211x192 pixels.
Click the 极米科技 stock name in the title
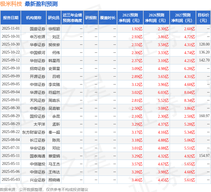11,4
